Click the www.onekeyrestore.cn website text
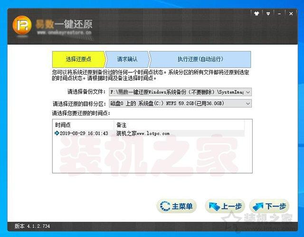Screen dimensions: 304x237 (64, 33)
